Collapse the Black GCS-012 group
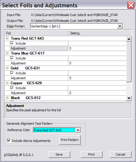Viewport: 136px width, 162px height. click(x=7, y=98)
